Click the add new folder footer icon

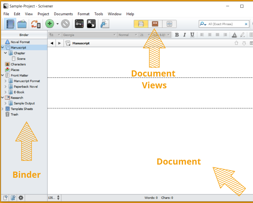tap(13, 198)
